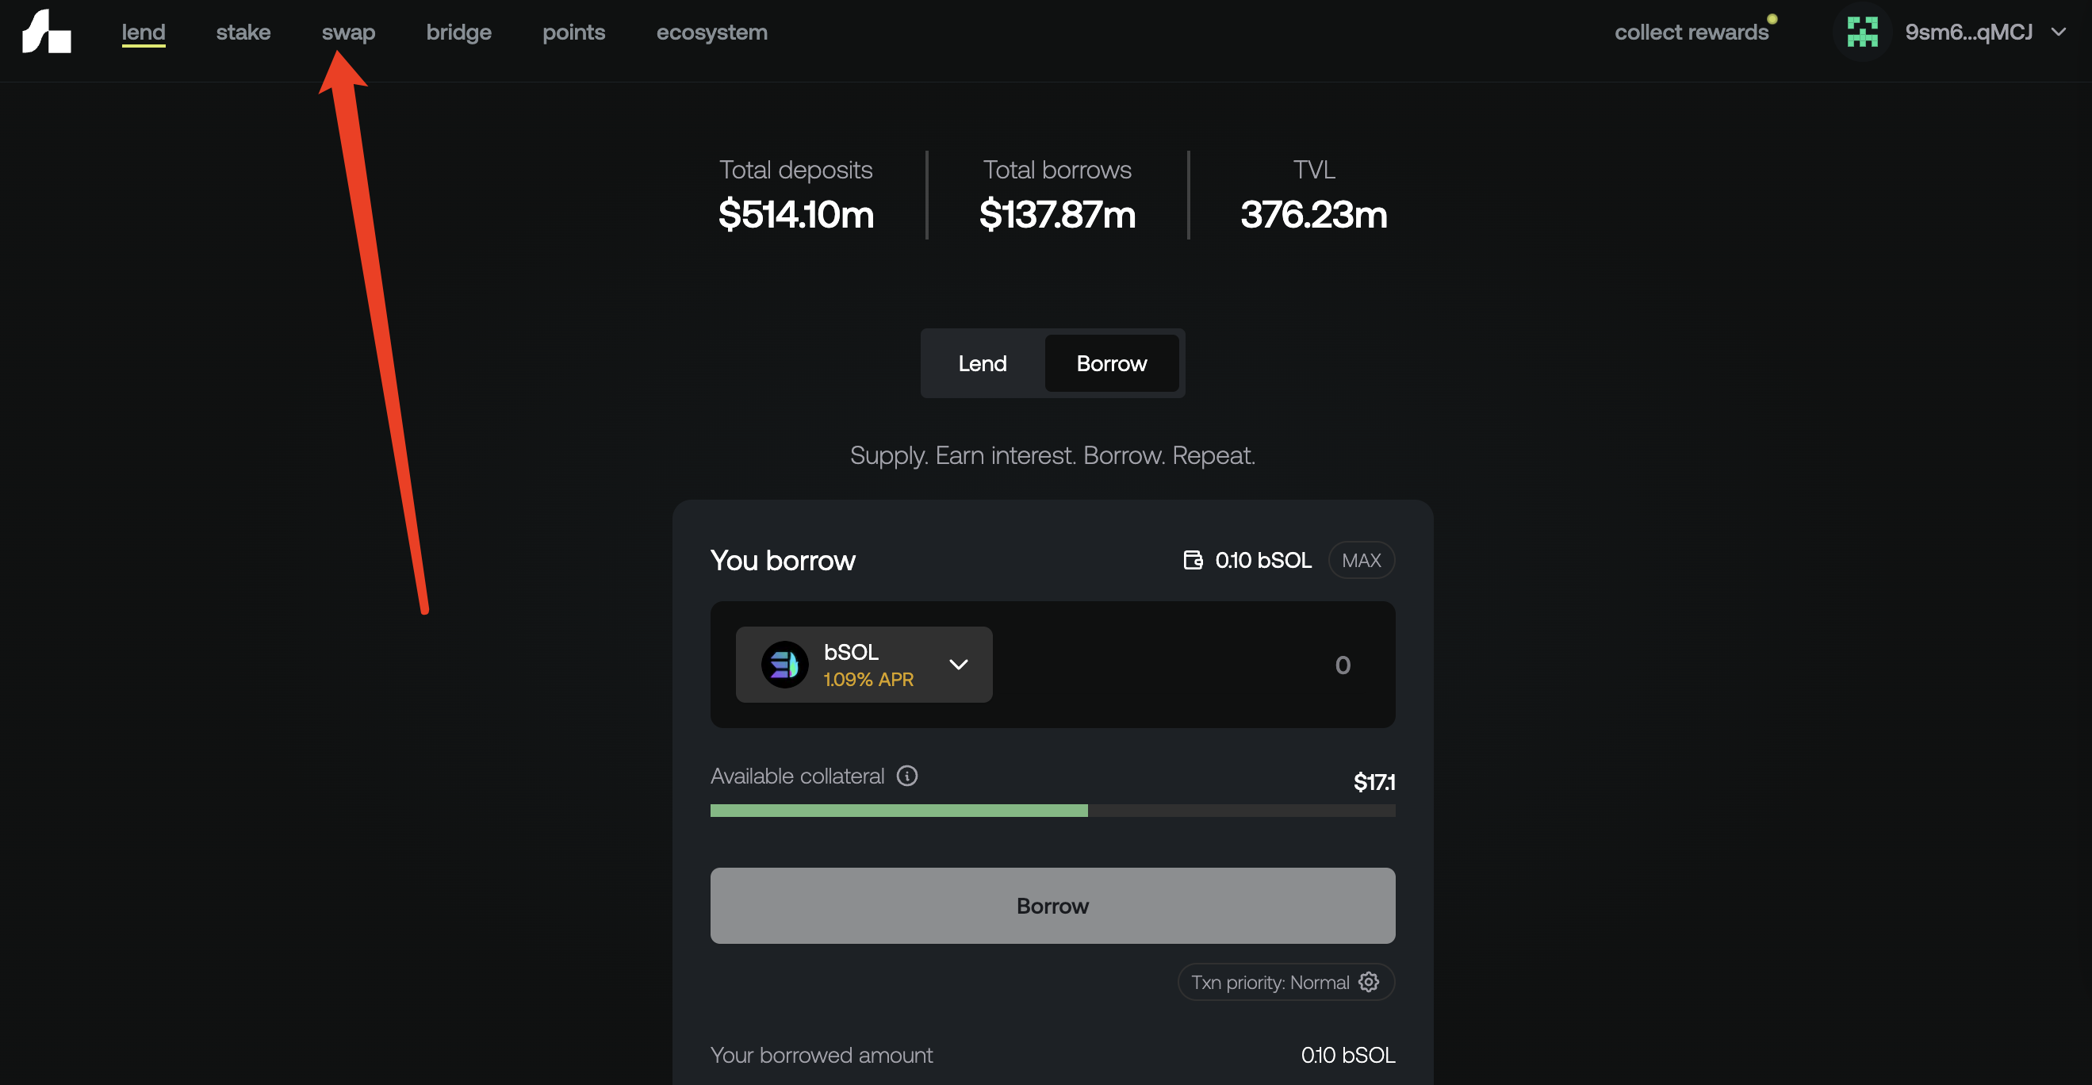
Task: Open the swap page
Action: (347, 32)
